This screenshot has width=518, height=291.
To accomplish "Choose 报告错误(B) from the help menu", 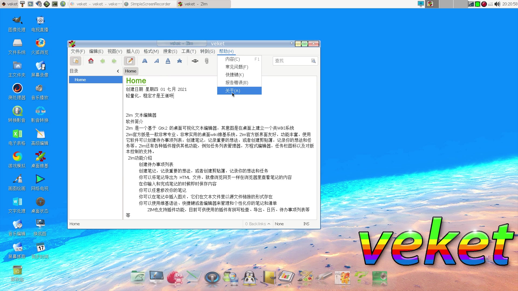I will pyautogui.click(x=239, y=83).
